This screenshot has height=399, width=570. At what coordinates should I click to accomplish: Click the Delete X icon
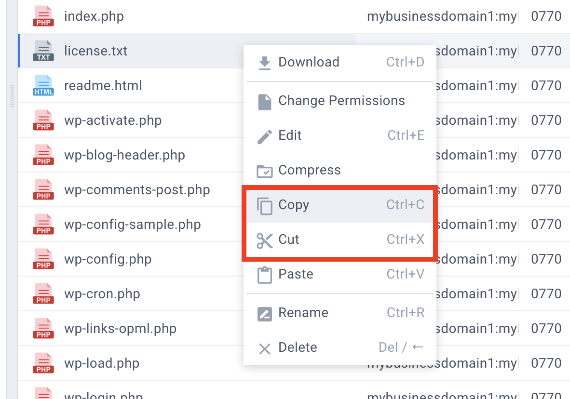[264, 348]
